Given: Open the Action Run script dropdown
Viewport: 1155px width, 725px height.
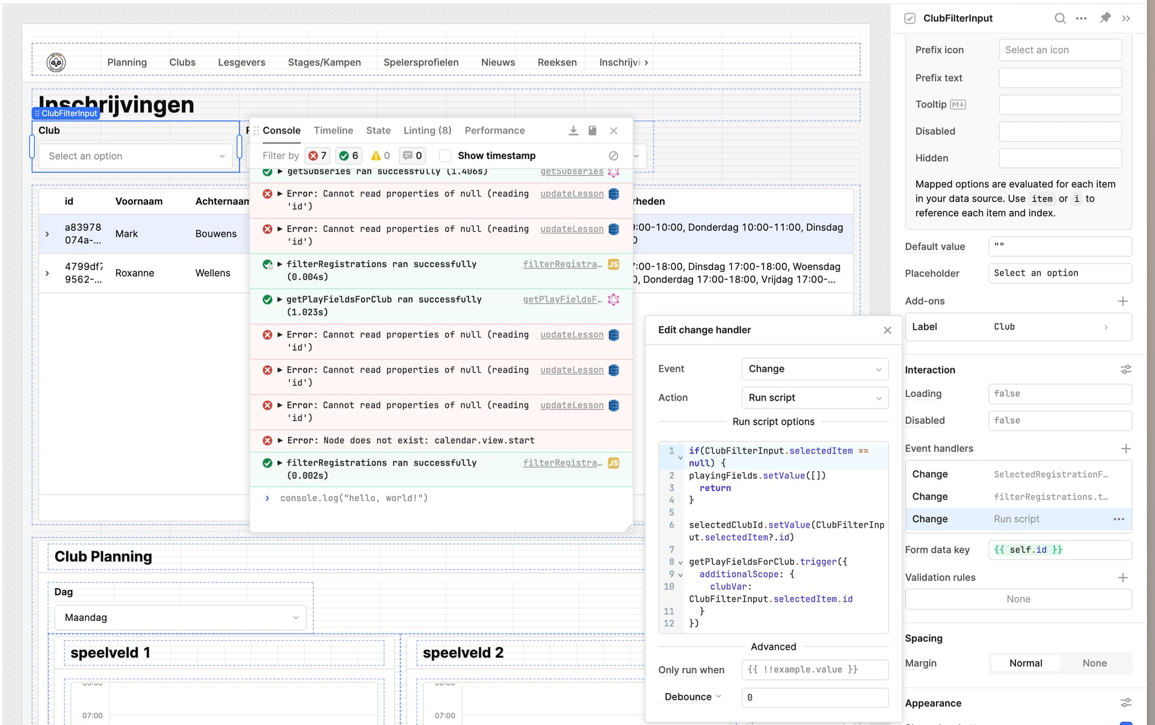Looking at the screenshot, I should tap(815, 398).
